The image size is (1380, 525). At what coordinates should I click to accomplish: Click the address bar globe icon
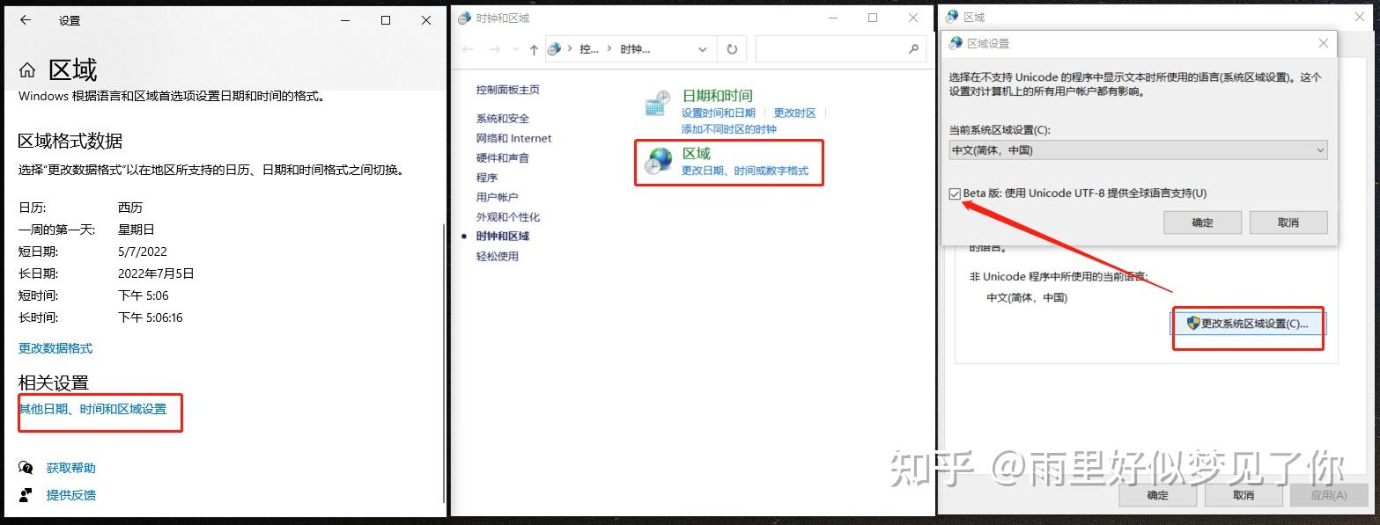coord(555,49)
